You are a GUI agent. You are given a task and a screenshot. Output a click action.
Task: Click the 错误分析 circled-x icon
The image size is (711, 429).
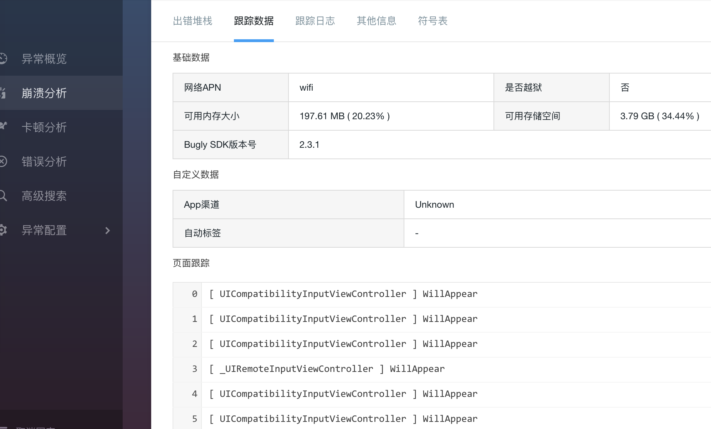[x=3, y=161]
